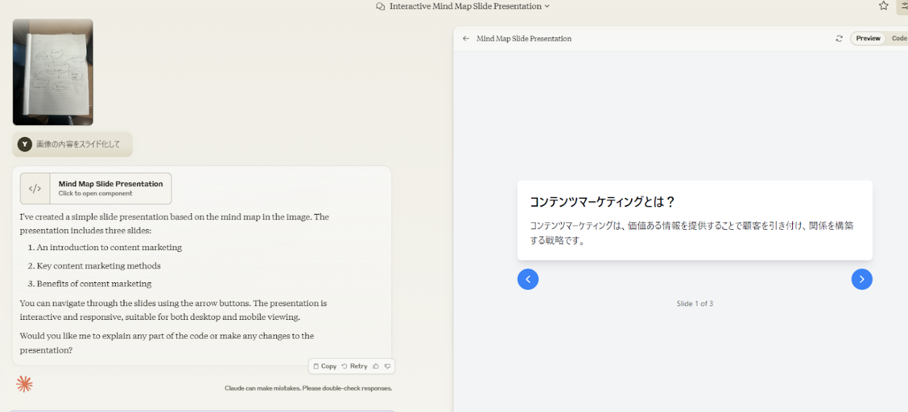Go to the previous slide
The height and width of the screenshot is (412, 908).
(x=528, y=279)
